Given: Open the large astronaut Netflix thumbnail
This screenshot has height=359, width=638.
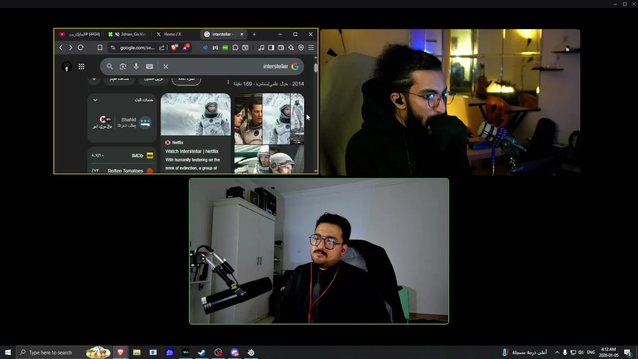Looking at the screenshot, I should (196, 114).
